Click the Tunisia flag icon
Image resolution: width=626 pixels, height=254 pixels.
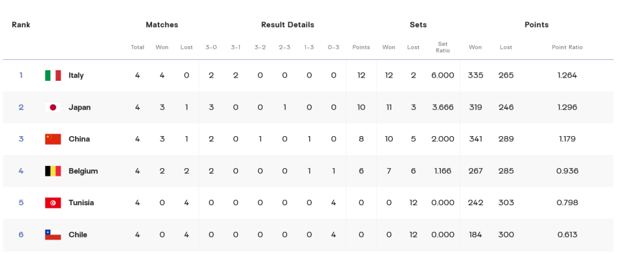[53, 203]
